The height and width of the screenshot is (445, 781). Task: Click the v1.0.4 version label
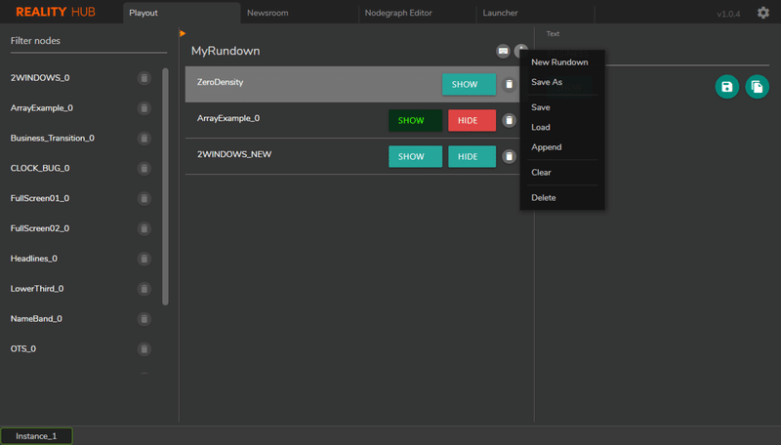[x=728, y=14]
